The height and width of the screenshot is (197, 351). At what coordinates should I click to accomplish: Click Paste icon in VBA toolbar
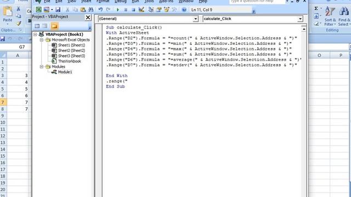pos(83,10)
